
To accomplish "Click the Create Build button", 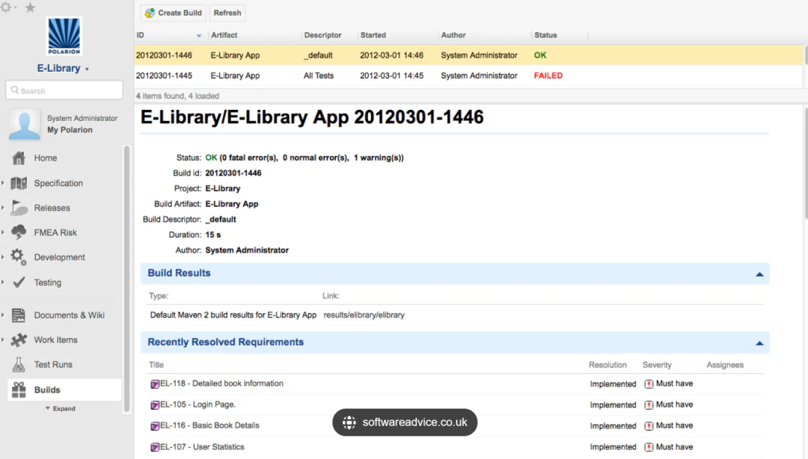I will 174,13.
